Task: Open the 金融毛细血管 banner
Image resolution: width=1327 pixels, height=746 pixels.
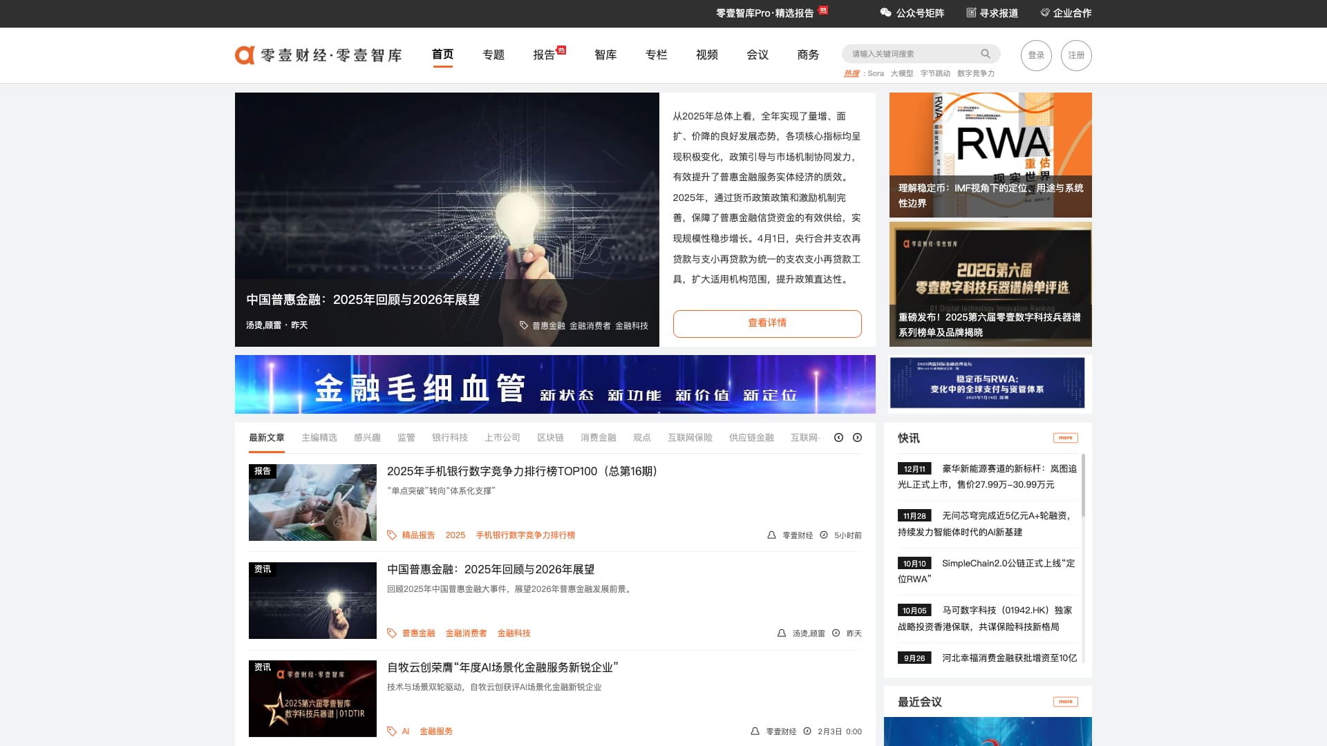Action: coord(555,385)
